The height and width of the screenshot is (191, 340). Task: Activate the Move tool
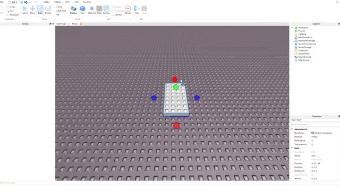32,10
